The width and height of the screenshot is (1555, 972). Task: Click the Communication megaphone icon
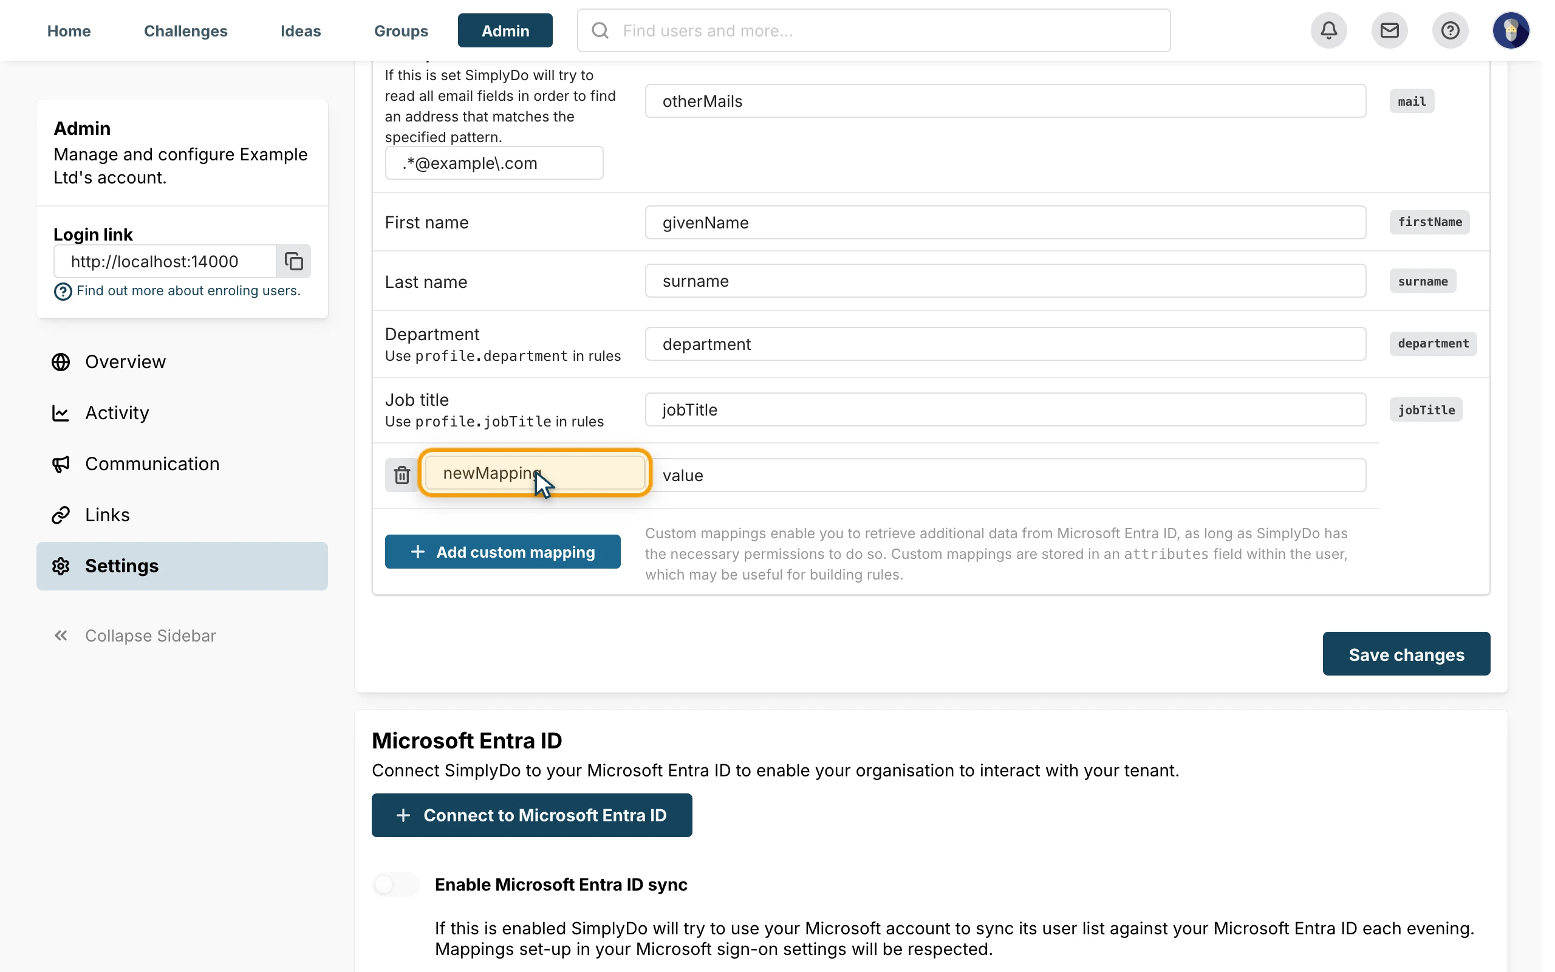[61, 464]
